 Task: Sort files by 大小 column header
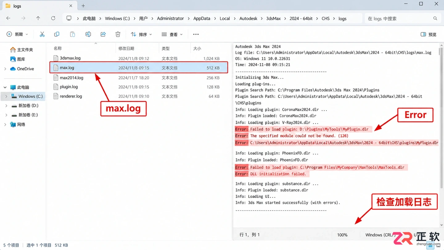pos(197,48)
